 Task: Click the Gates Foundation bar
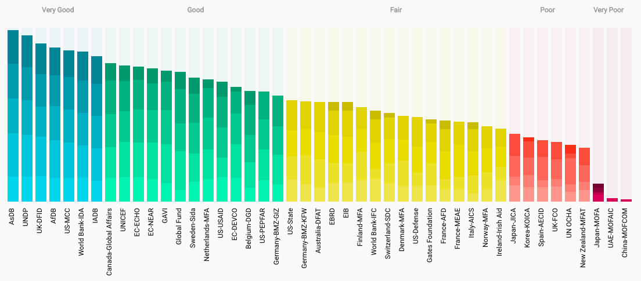431,160
